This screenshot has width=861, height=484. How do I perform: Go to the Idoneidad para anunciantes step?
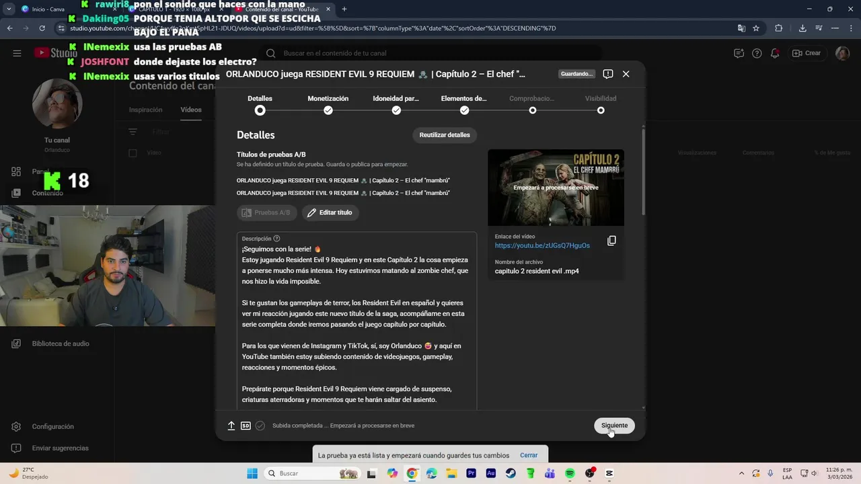pos(396,104)
